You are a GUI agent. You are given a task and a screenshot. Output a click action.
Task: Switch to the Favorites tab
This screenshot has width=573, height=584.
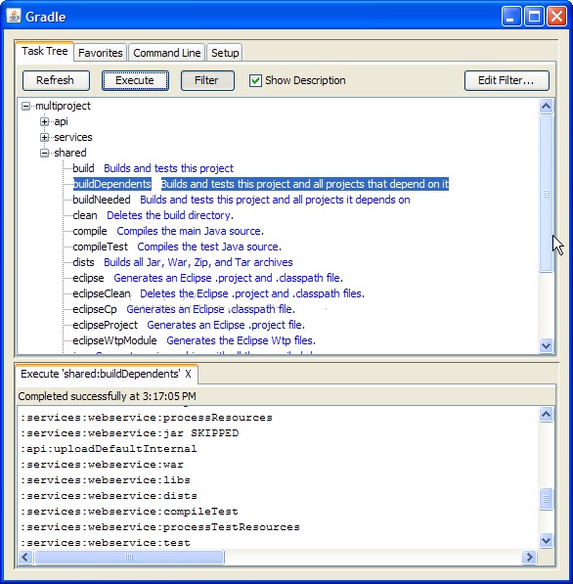pos(101,53)
